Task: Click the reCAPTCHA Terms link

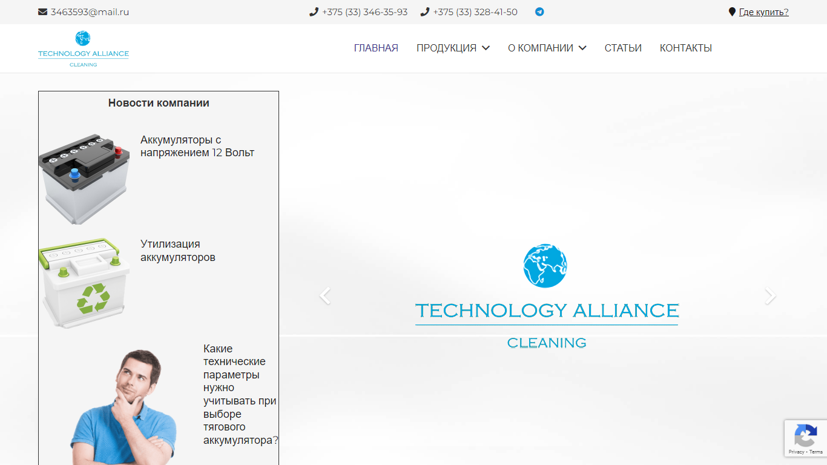Action: [816, 452]
